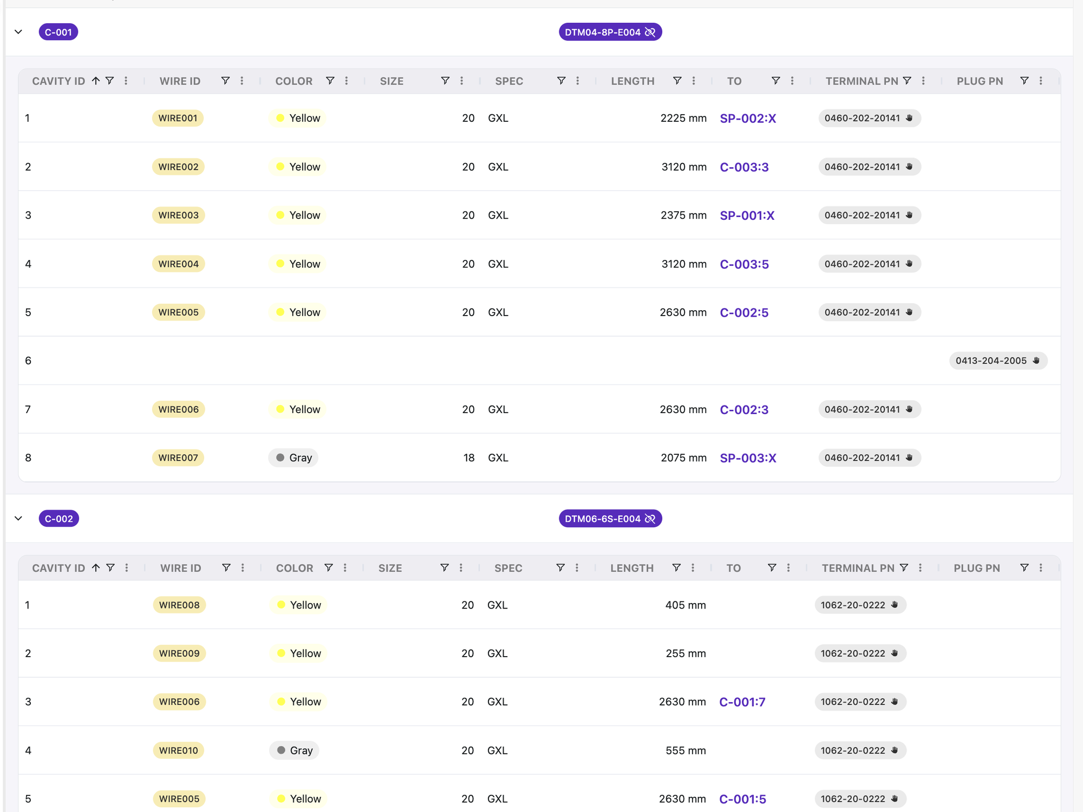Follow the SP-002:X link for WIRE001
1083x812 pixels.
pyautogui.click(x=748, y=119)
